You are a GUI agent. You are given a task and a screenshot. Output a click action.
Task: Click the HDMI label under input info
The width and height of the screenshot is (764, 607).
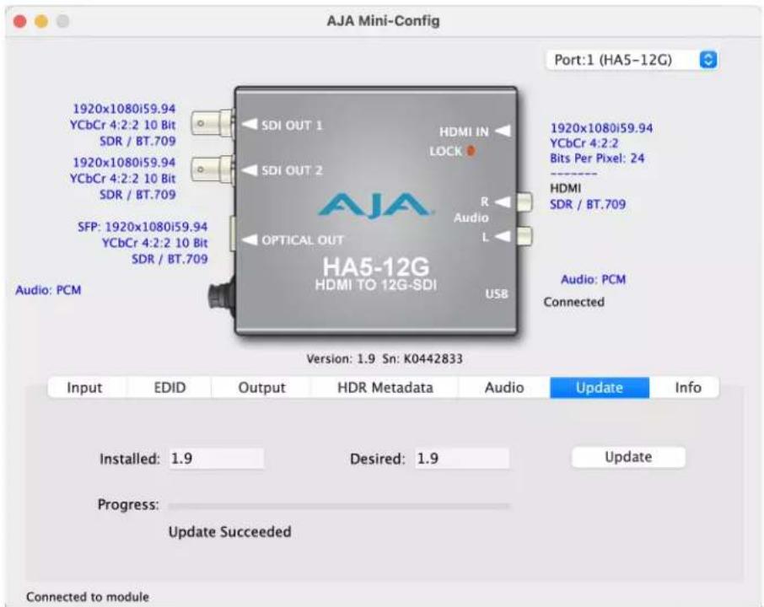(565, 188)
